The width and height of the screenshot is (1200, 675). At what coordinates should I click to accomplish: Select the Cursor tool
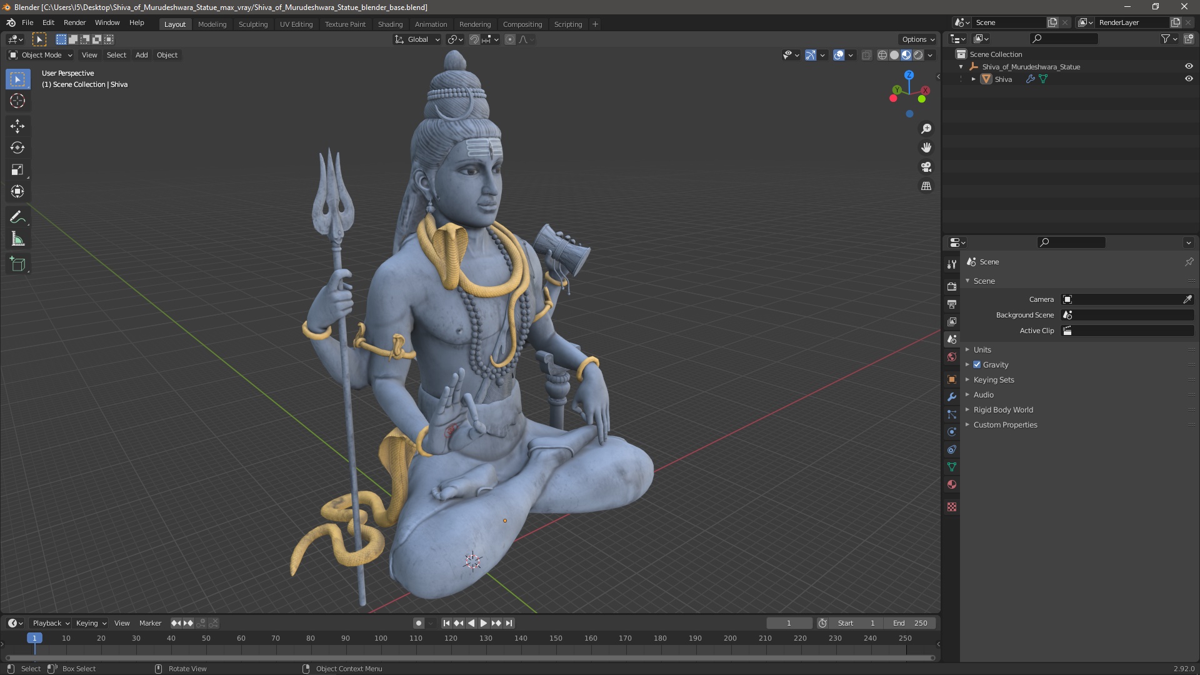17,101
